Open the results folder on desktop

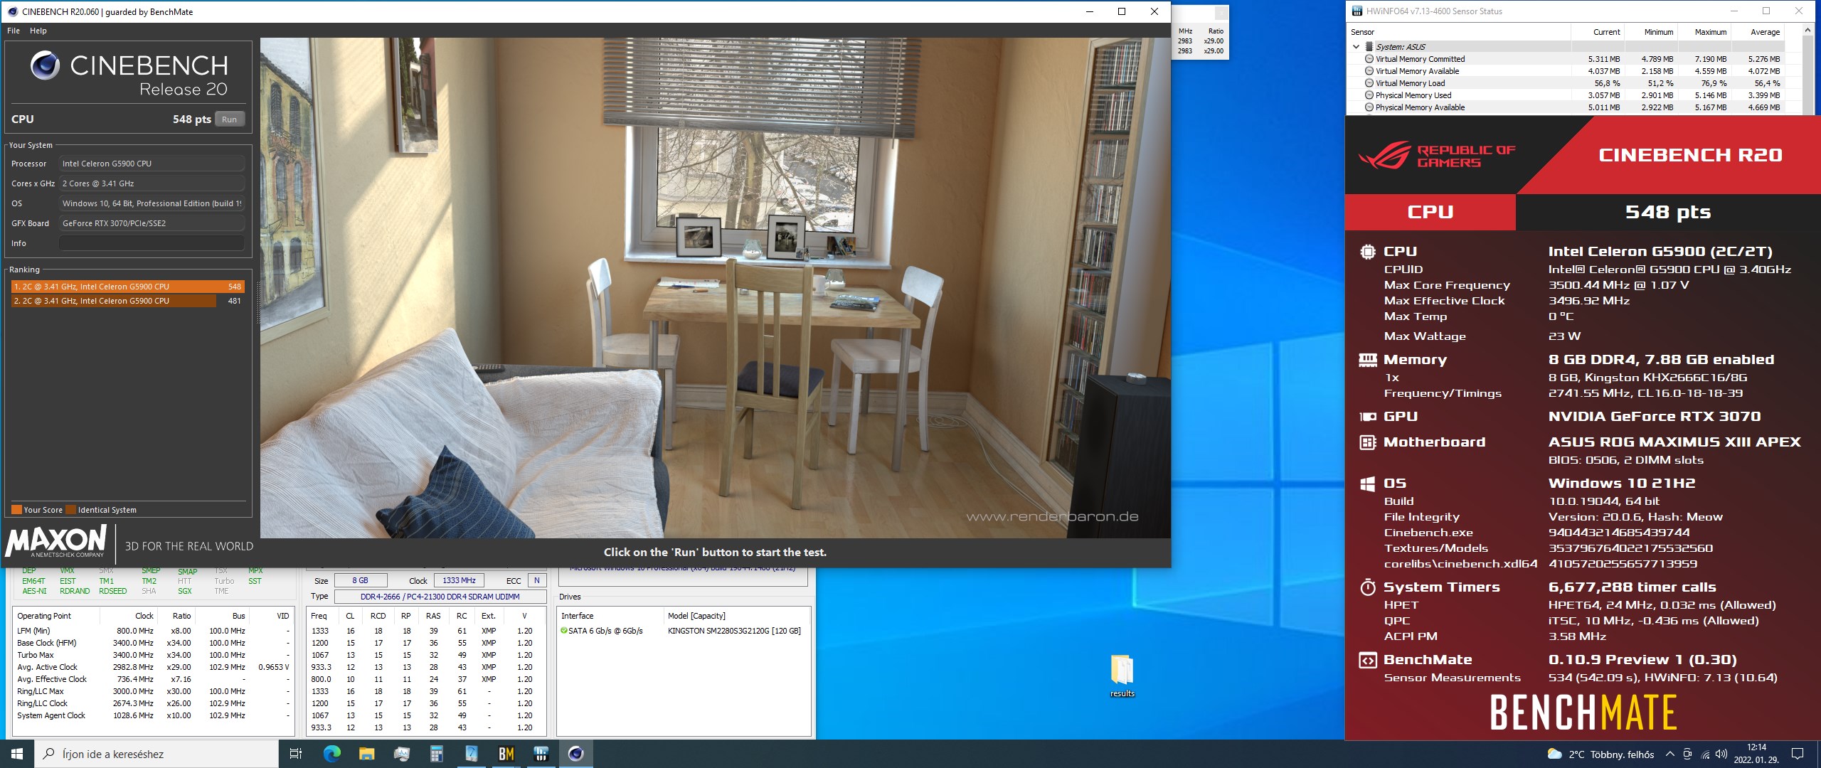1122,676
